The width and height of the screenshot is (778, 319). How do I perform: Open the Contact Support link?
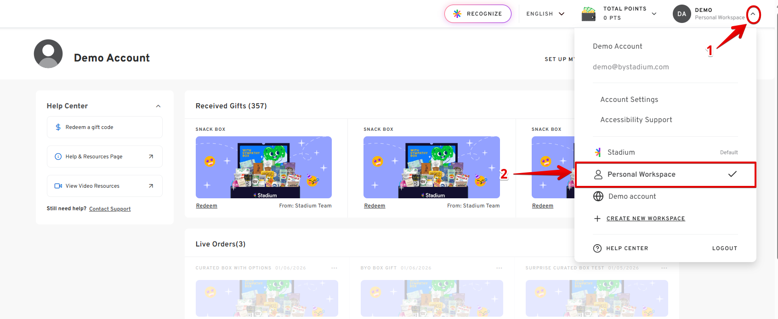pyautogui.click(x=110, y=209)
